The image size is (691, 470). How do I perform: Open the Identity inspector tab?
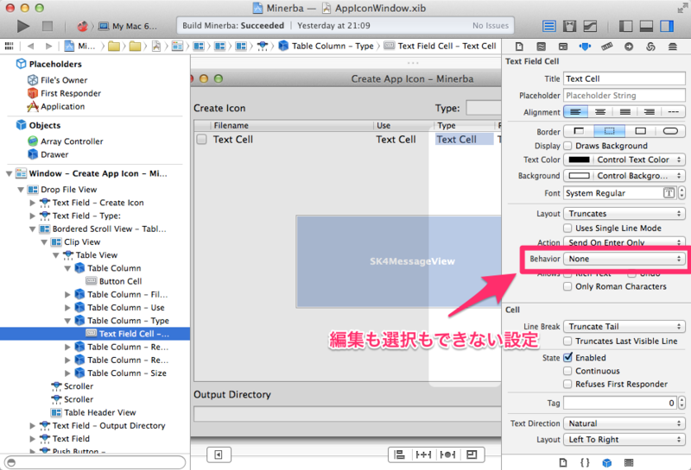[x=563, y=47]
